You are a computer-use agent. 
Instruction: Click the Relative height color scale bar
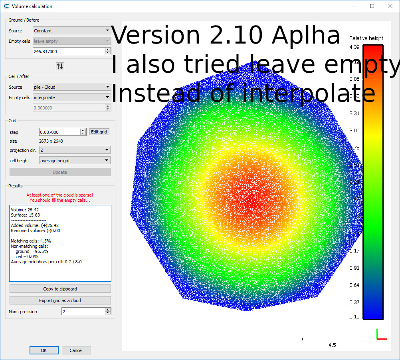(x=373, y=182)
